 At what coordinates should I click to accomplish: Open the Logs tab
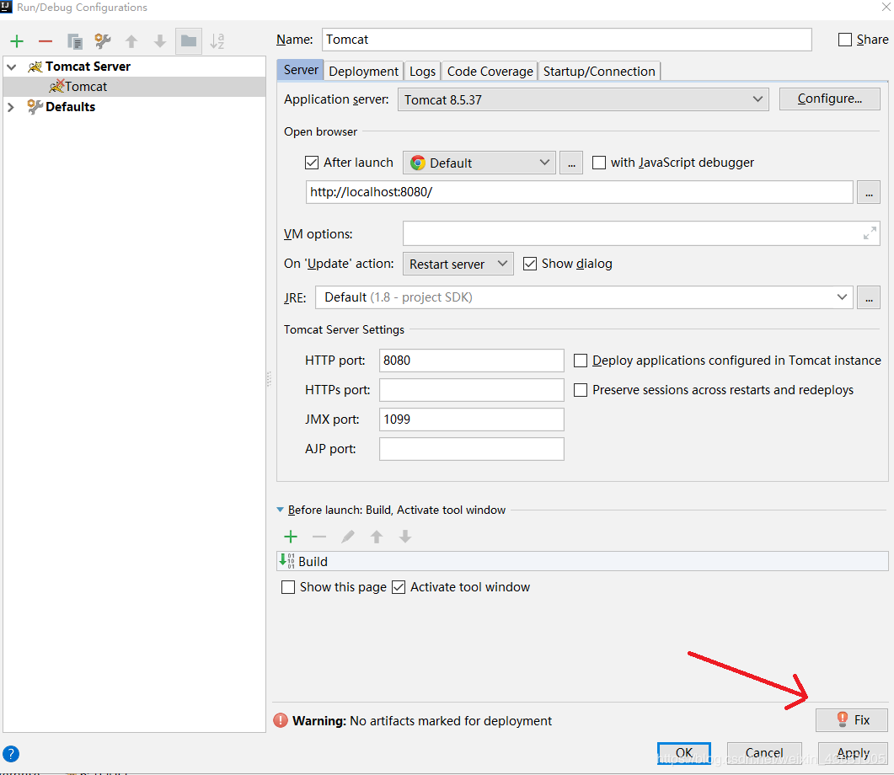tap(422, 72)
